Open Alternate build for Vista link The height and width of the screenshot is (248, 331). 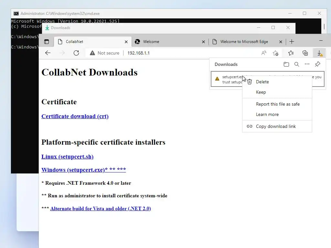point(101,209)
